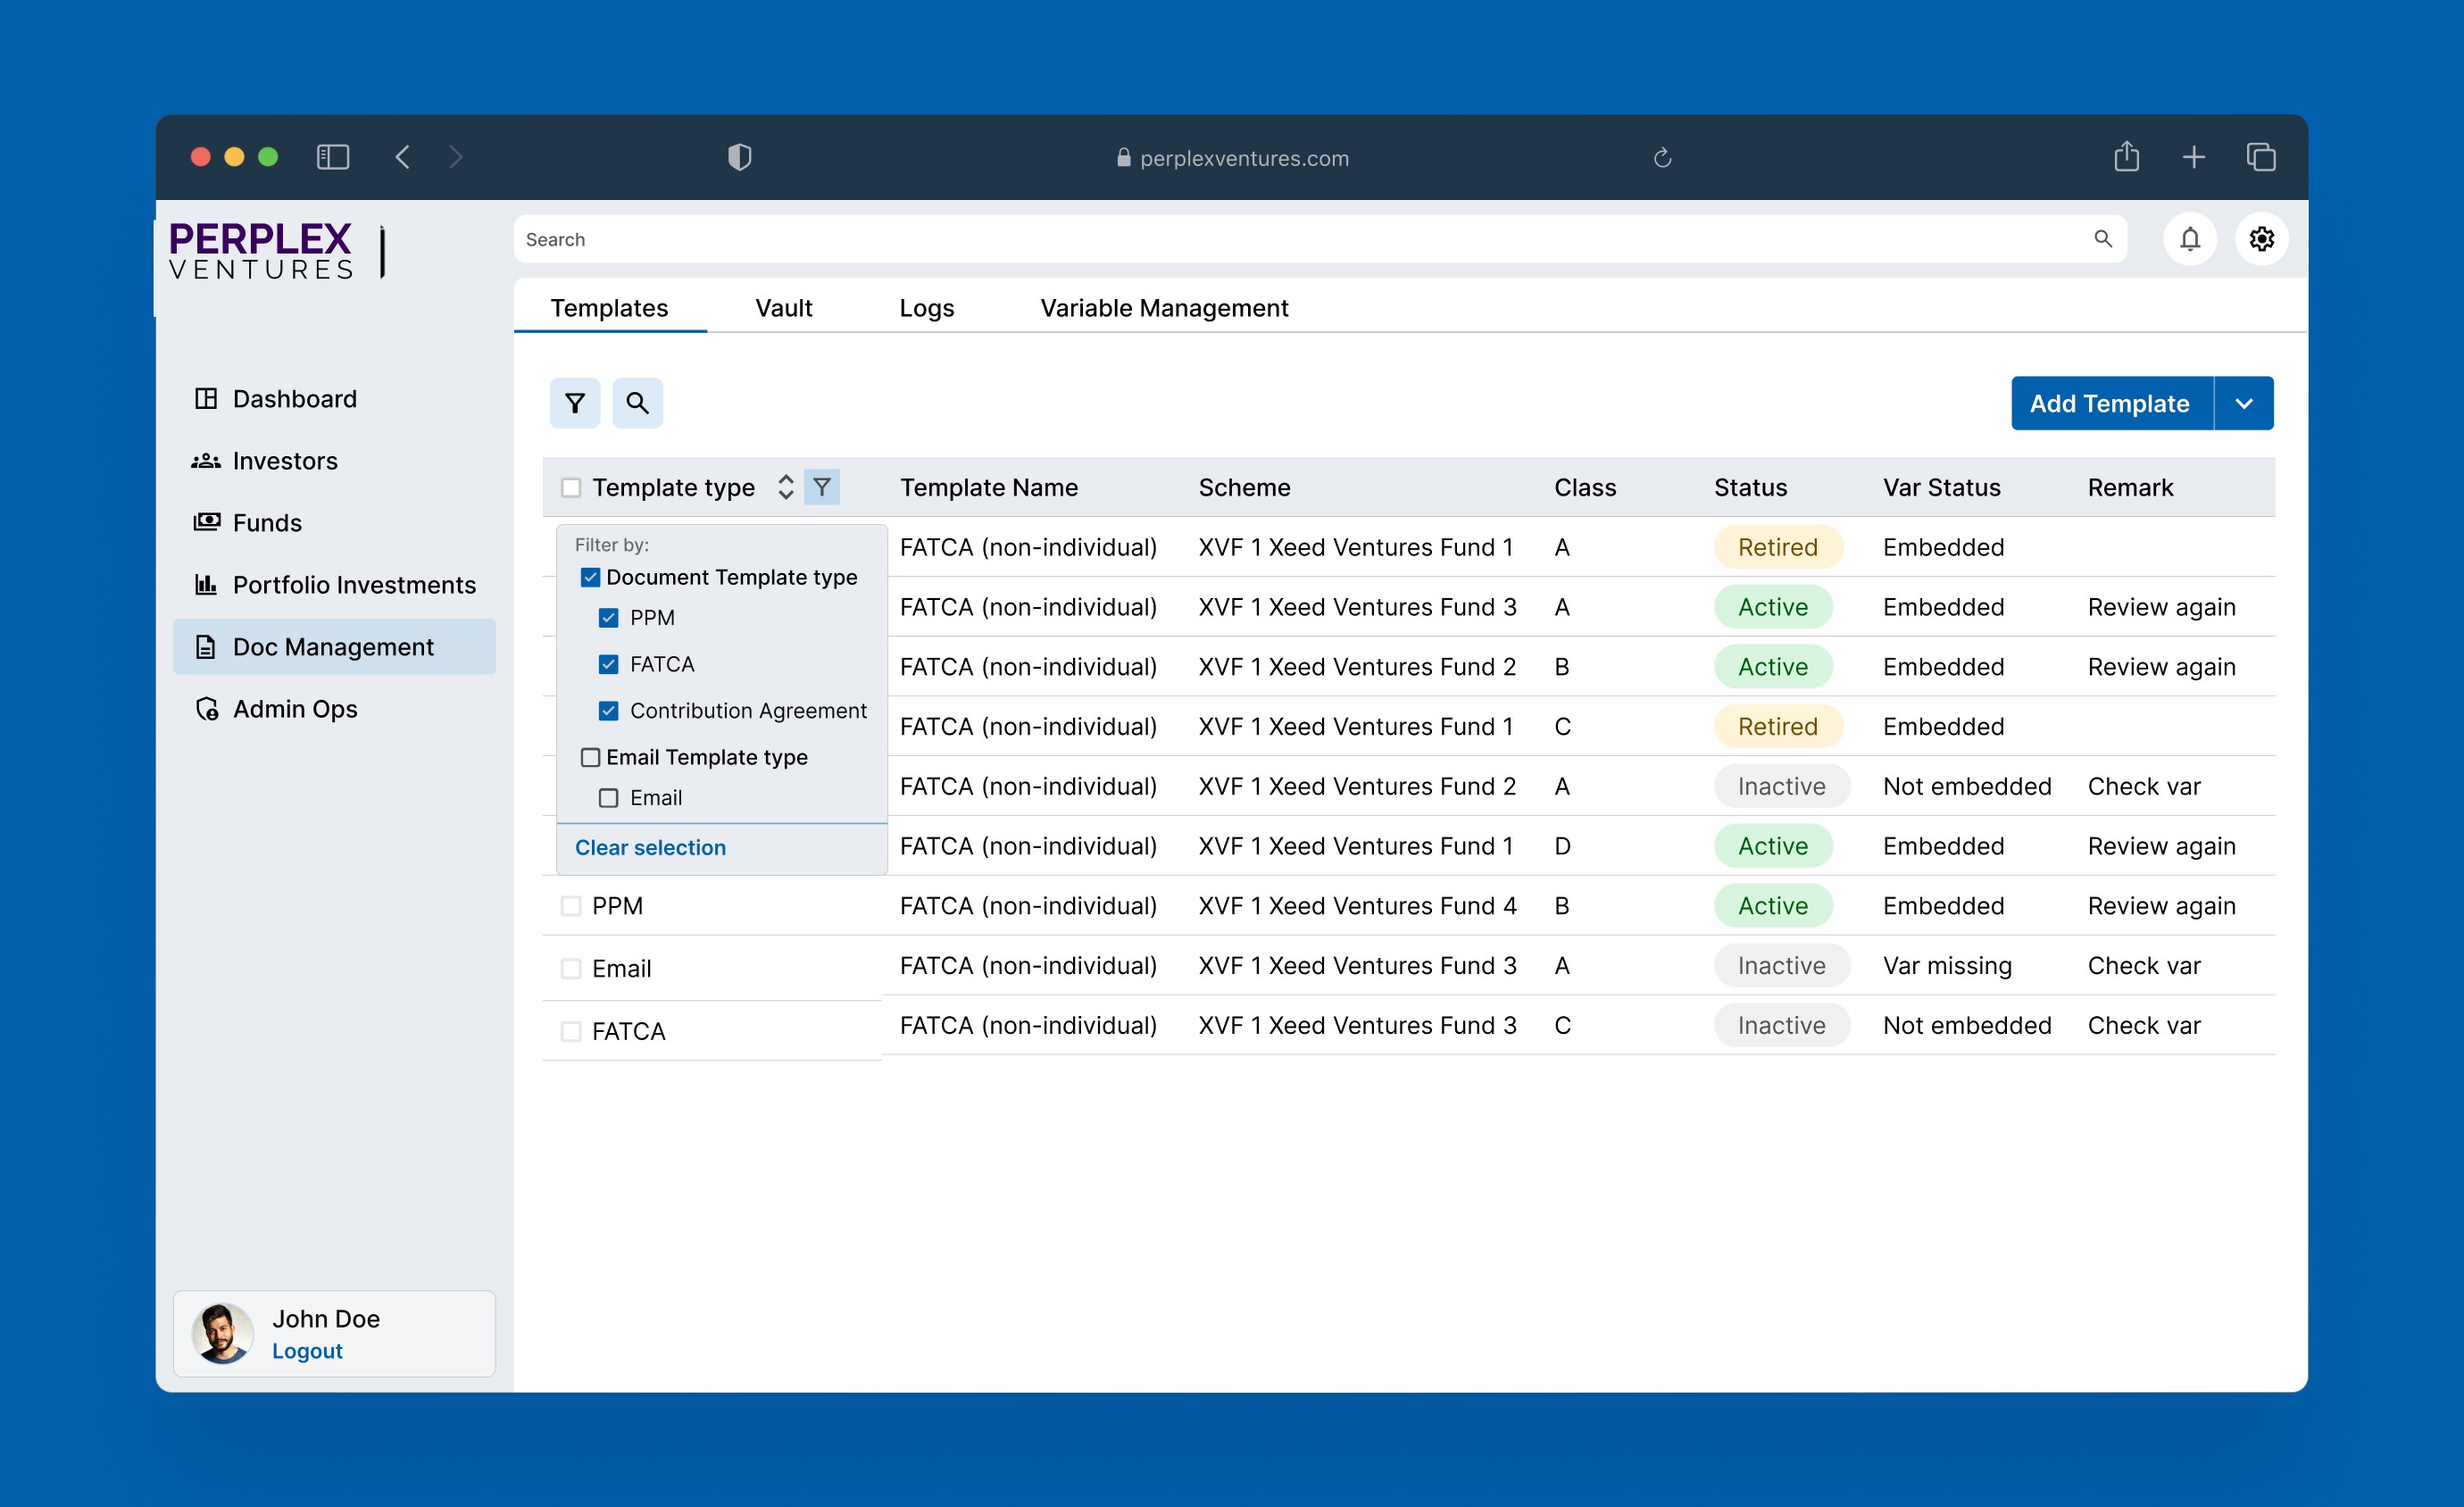
Task: Open Variable Management tab
Action: (x=1164, y=308)
